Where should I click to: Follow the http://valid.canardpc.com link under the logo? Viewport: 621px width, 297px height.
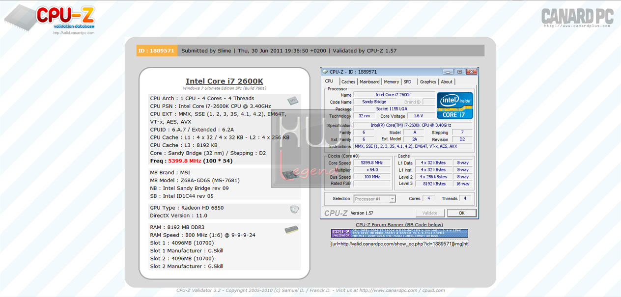(74, 33)
